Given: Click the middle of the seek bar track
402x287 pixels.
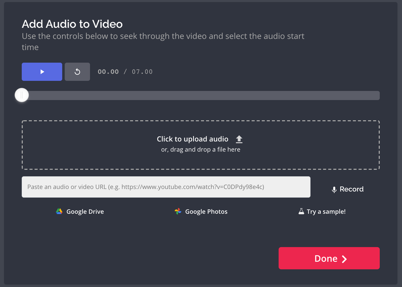Looking at the screenshot, I should click(201, 95).
